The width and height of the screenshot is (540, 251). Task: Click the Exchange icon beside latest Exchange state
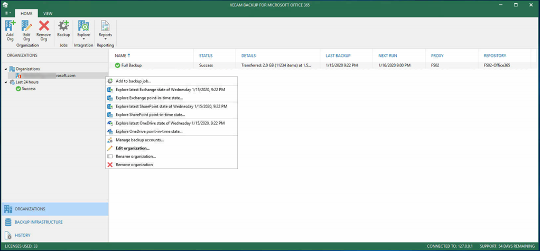[110, 90]
